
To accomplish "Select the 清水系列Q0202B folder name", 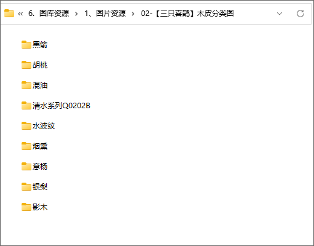I will 62,106.
